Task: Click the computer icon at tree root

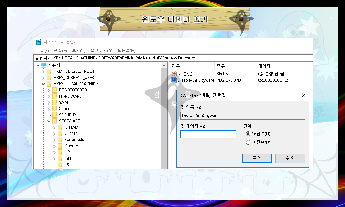Action: click(43, 65)
